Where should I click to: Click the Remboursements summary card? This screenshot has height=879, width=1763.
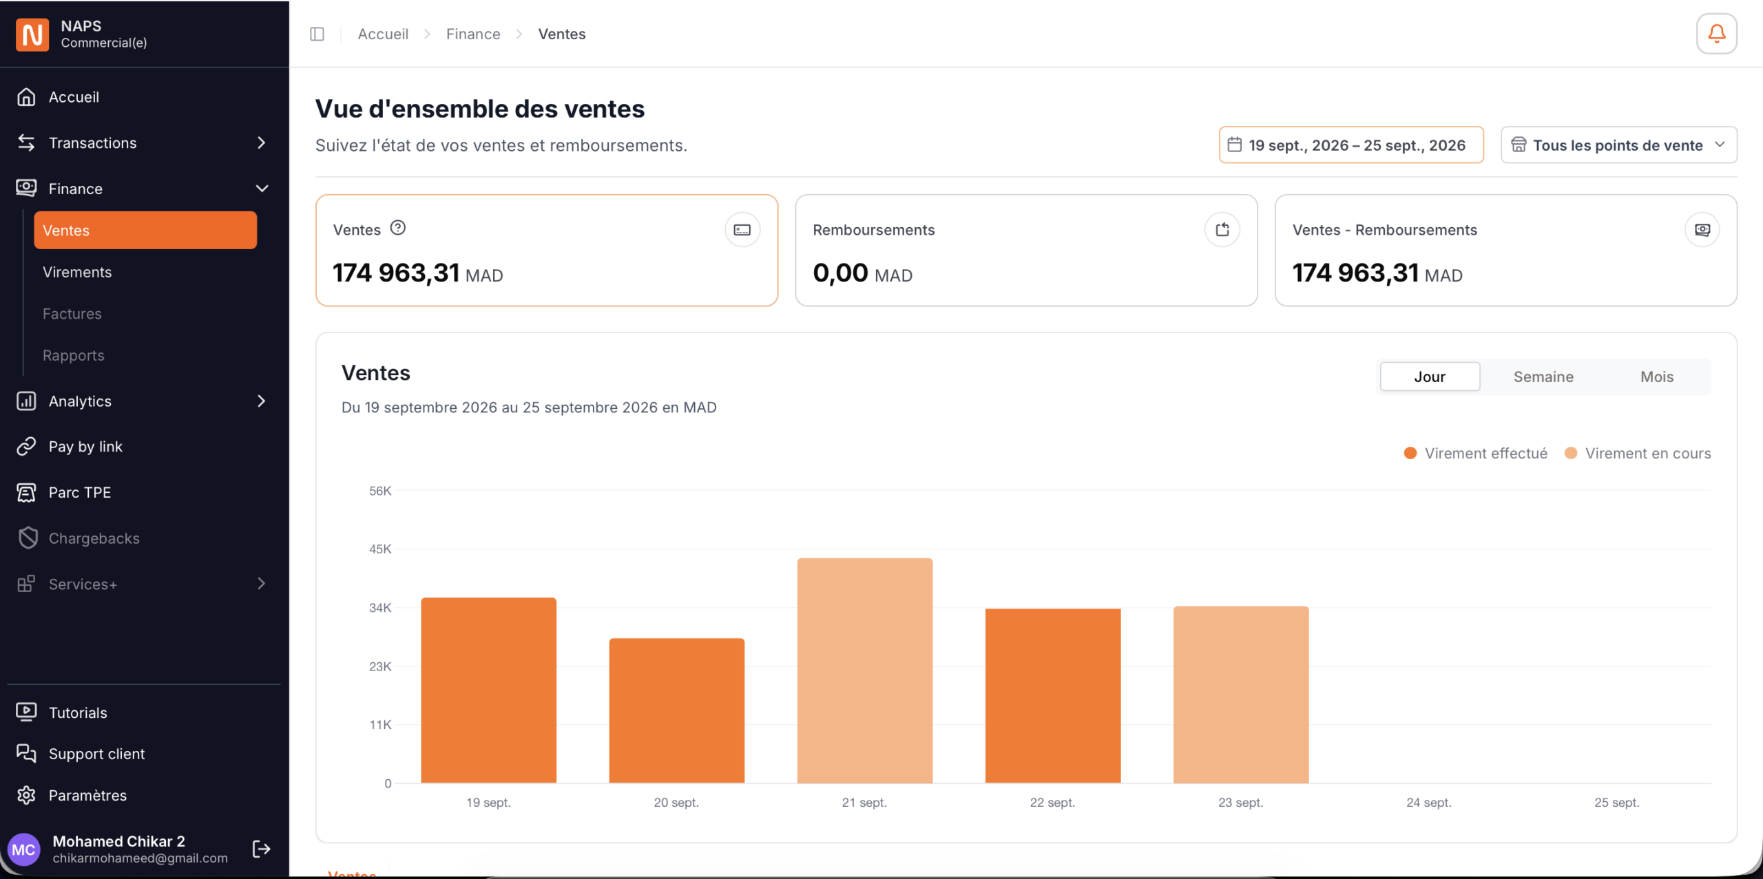[1026, 251]
